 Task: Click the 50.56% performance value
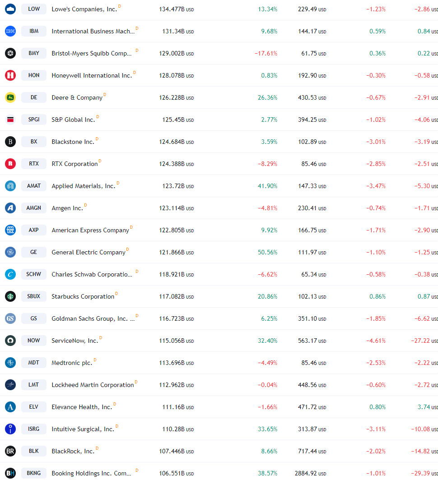click(x=267, y=253)
